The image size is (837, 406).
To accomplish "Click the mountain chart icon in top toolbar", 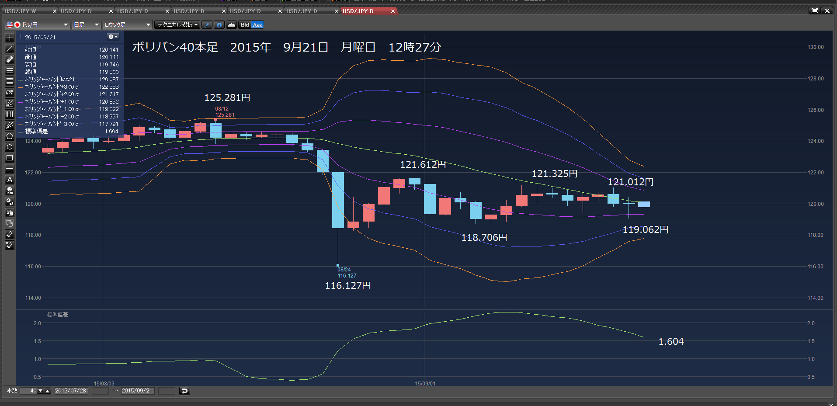I will tap(232, 25).
